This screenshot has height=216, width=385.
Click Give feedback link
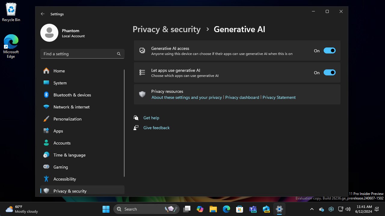tap(156, 128)
